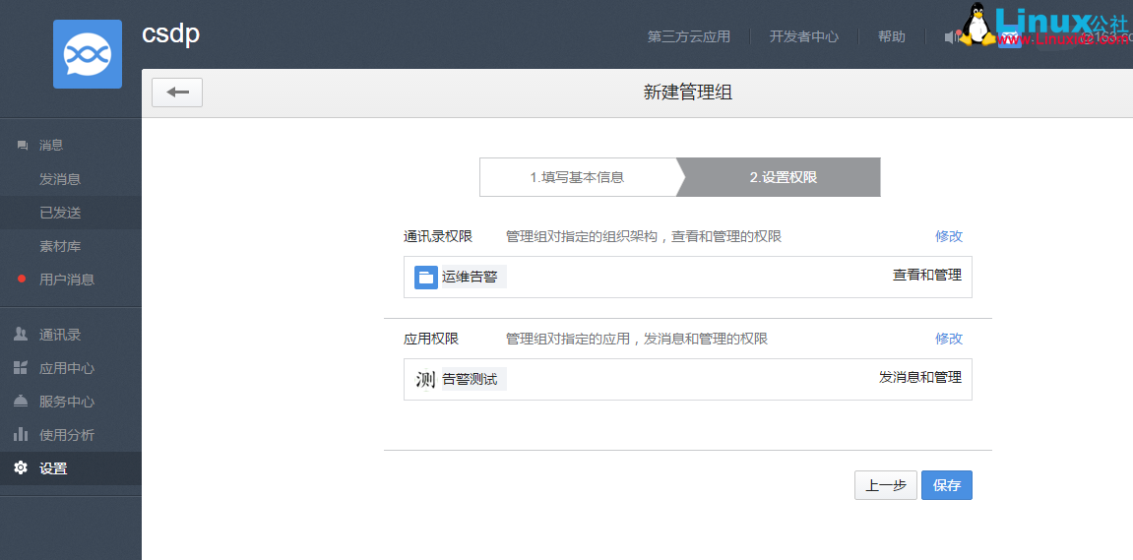
Task: Click the blue folder icon of 运维告警
Action: coord(426,277)
